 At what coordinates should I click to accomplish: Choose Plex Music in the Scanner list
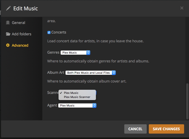tap(77, 93)
